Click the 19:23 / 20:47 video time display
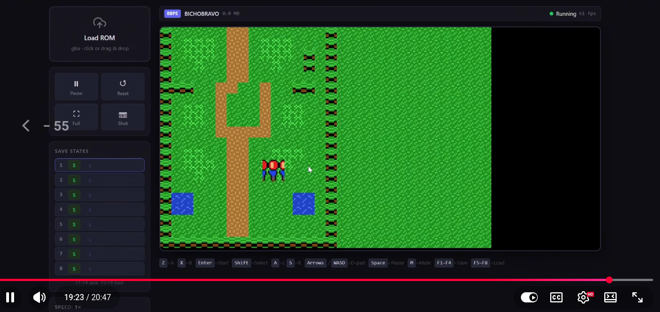Image resolution: width=660 pixels, height=312 pixels. coord(87,297)
